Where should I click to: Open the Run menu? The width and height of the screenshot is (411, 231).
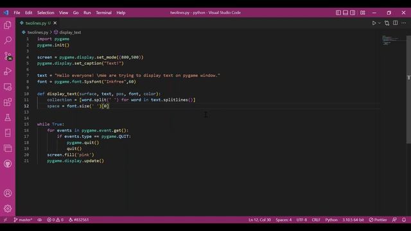coord(87,13)
